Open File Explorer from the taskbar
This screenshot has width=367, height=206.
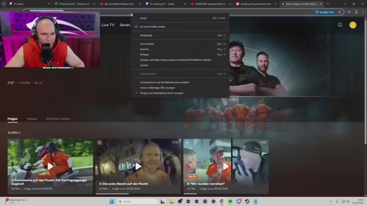(171, 201)
